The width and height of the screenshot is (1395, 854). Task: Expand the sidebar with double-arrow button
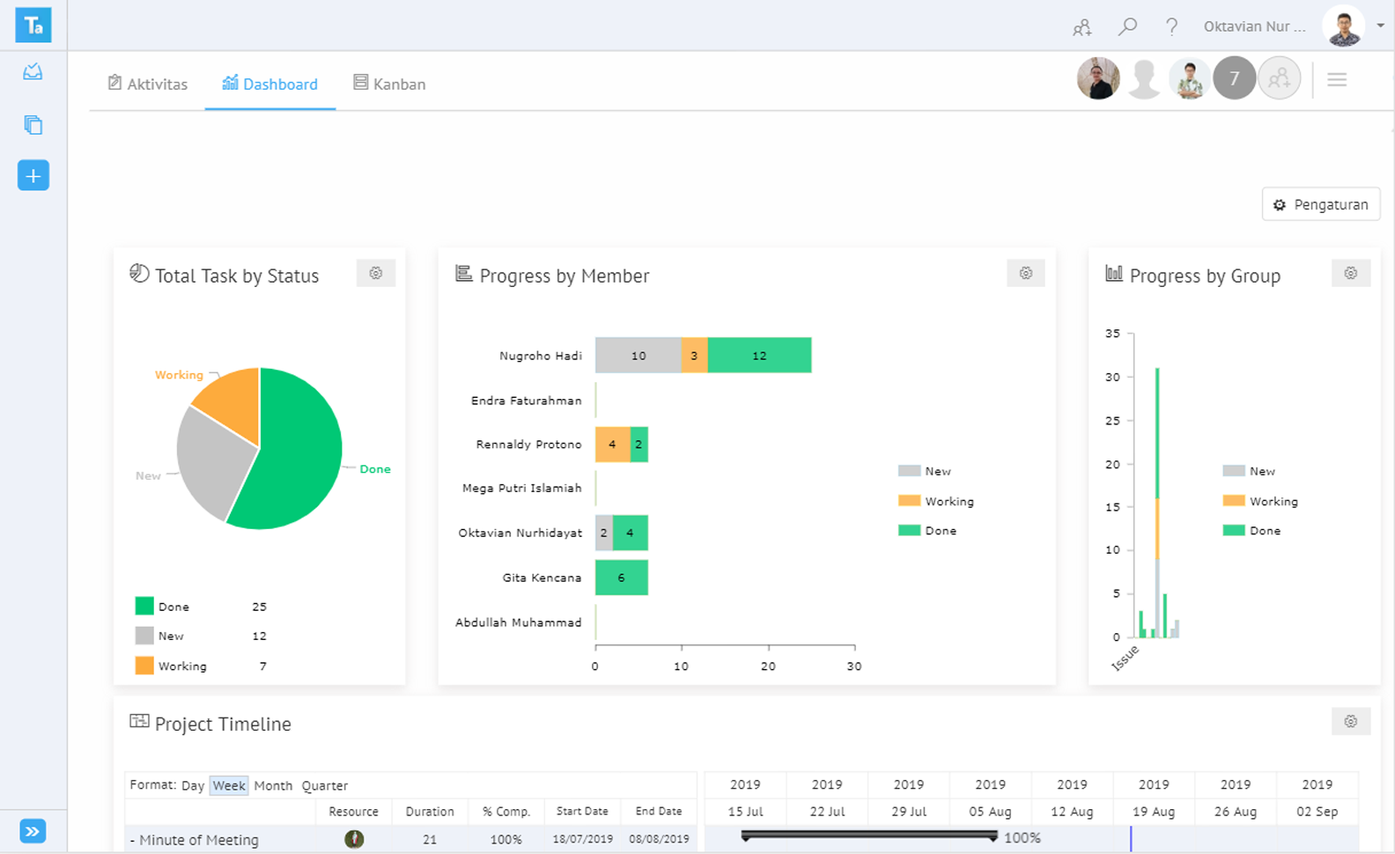coord(33,831)
